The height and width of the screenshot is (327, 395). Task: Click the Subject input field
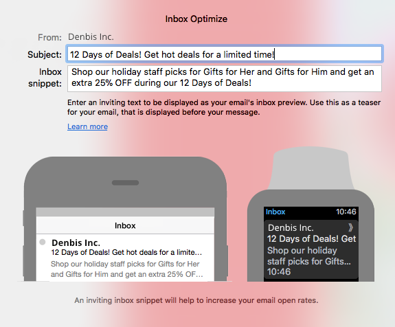click(224, 54)
